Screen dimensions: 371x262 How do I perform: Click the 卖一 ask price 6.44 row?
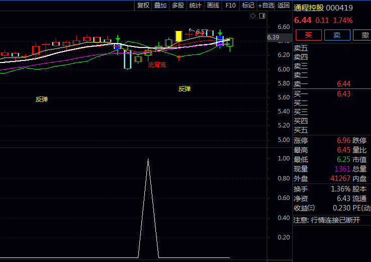coord(331,84)
